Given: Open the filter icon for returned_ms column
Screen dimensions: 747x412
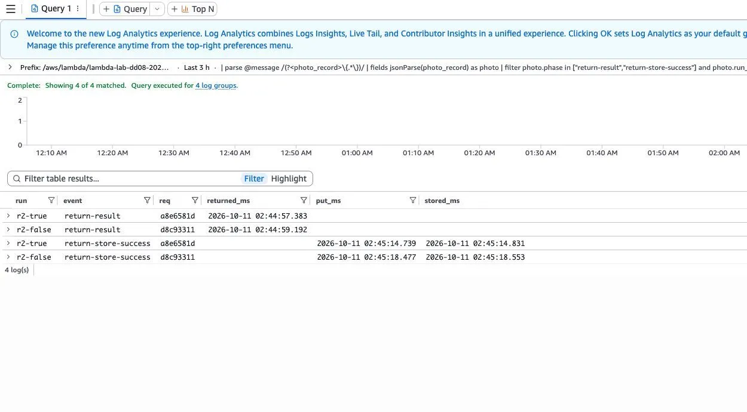Looking at the screenshot, I should coord(304,200).
